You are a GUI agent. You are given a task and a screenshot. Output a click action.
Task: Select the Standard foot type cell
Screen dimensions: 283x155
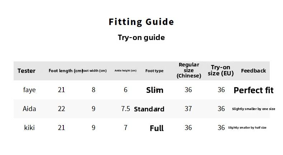[149, 109]
